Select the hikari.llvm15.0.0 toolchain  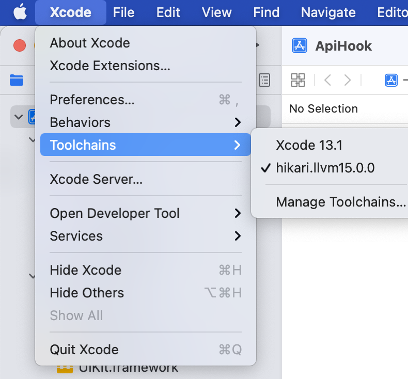coord(325,168)
